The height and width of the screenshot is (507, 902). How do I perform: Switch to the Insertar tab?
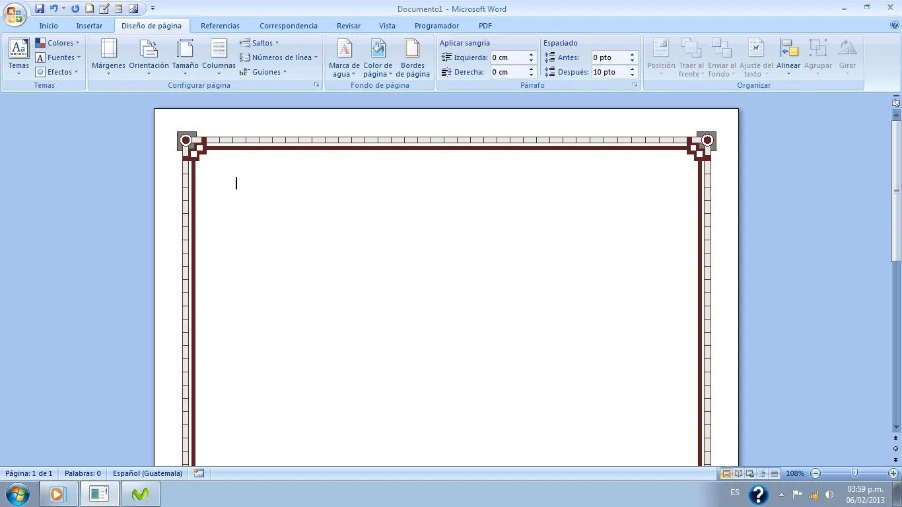89,26
